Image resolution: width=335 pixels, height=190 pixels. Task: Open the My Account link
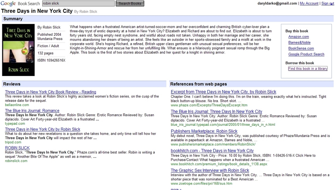point(309,3)
